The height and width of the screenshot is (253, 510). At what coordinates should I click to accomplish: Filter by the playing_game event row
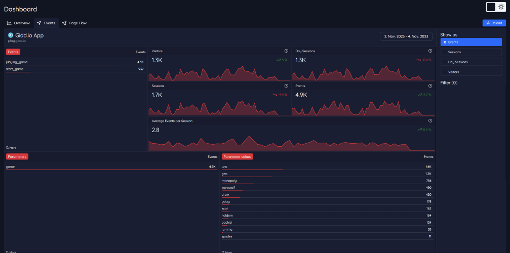(x=75, y=62)
